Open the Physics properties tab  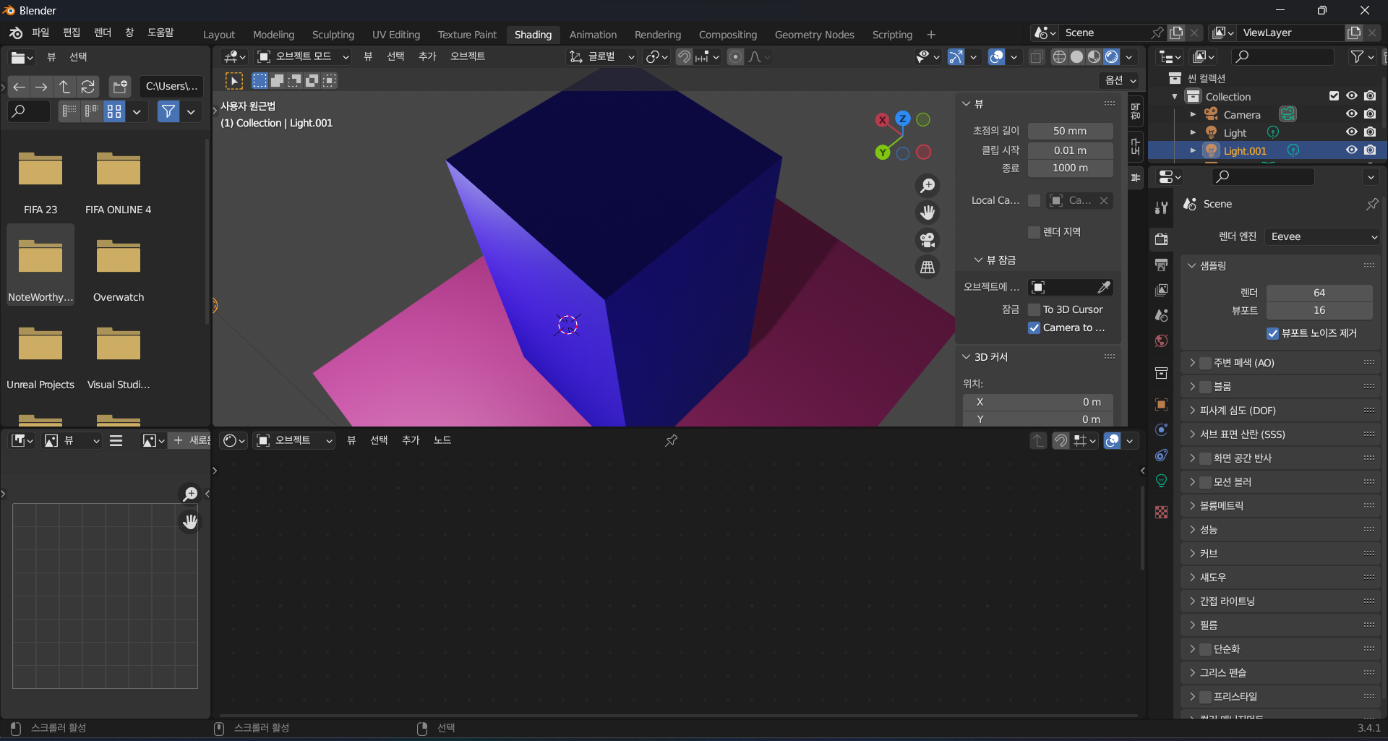tap(1162, 430)
